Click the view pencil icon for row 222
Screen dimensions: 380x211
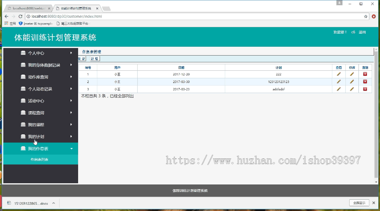(339, 74)
